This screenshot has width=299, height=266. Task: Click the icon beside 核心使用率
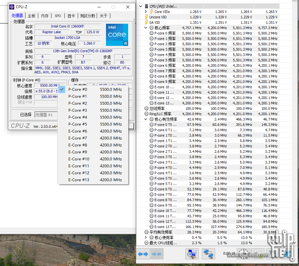[152, 238]
